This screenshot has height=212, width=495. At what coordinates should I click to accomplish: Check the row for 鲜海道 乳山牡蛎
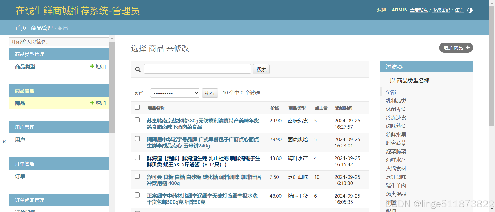(x=137, y=157)
